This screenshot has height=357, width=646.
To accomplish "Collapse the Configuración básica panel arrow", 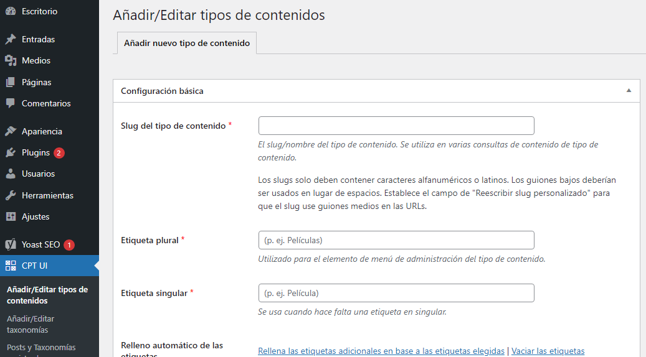I will click(629, 90).
